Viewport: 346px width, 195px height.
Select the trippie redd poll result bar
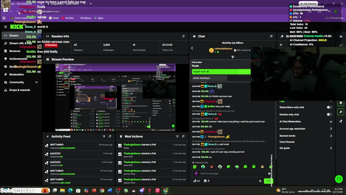click(x=221, y=72)
